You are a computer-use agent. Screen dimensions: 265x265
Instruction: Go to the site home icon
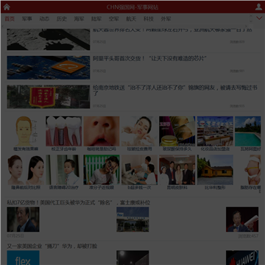[x=7, y=7]
